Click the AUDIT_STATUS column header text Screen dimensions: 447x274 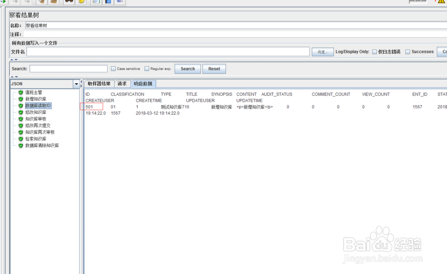(277, 94)
